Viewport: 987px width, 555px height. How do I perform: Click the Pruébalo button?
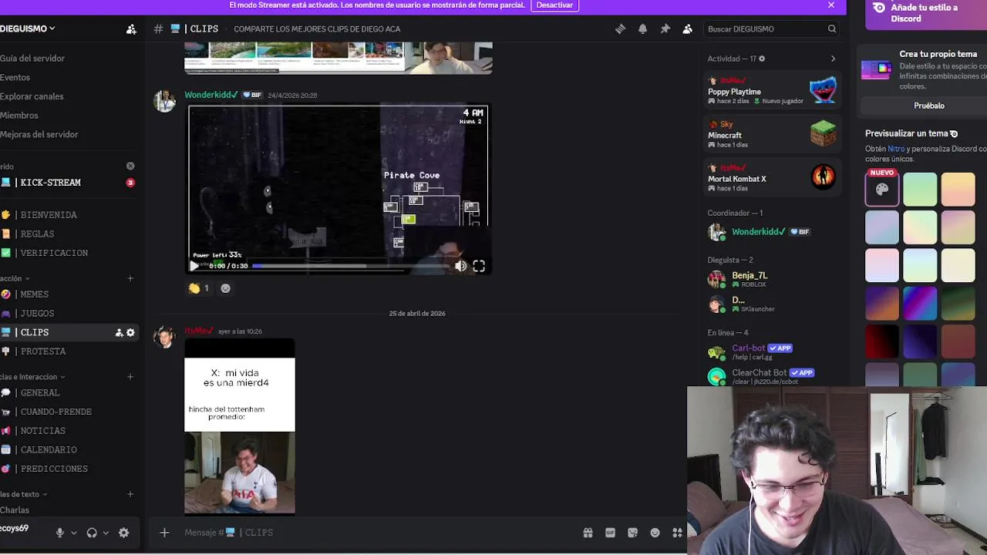point(928,106)
